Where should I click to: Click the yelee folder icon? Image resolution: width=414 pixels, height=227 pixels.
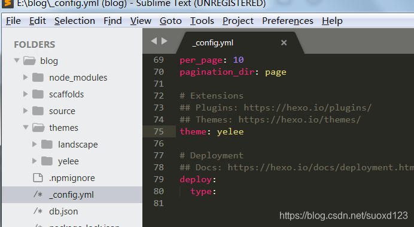click(47, 161)
